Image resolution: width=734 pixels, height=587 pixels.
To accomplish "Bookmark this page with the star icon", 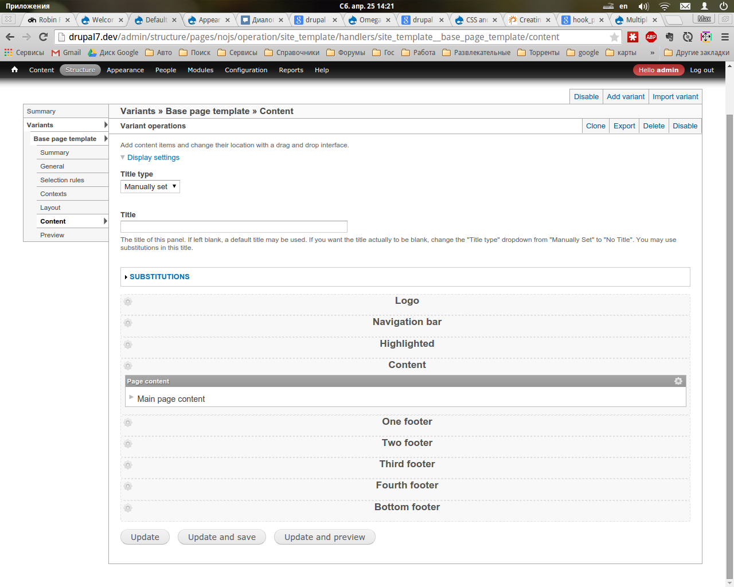I will coord(614,37).
